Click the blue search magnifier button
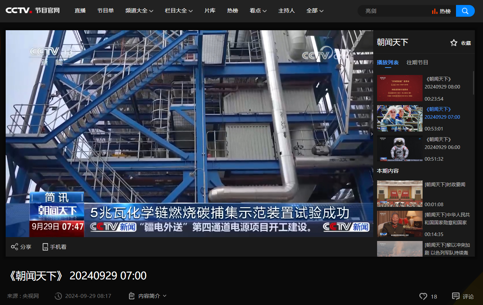Image resolution: width=483 pixels, height=305 pixels. pyautogui.click(x=465, y=11)
